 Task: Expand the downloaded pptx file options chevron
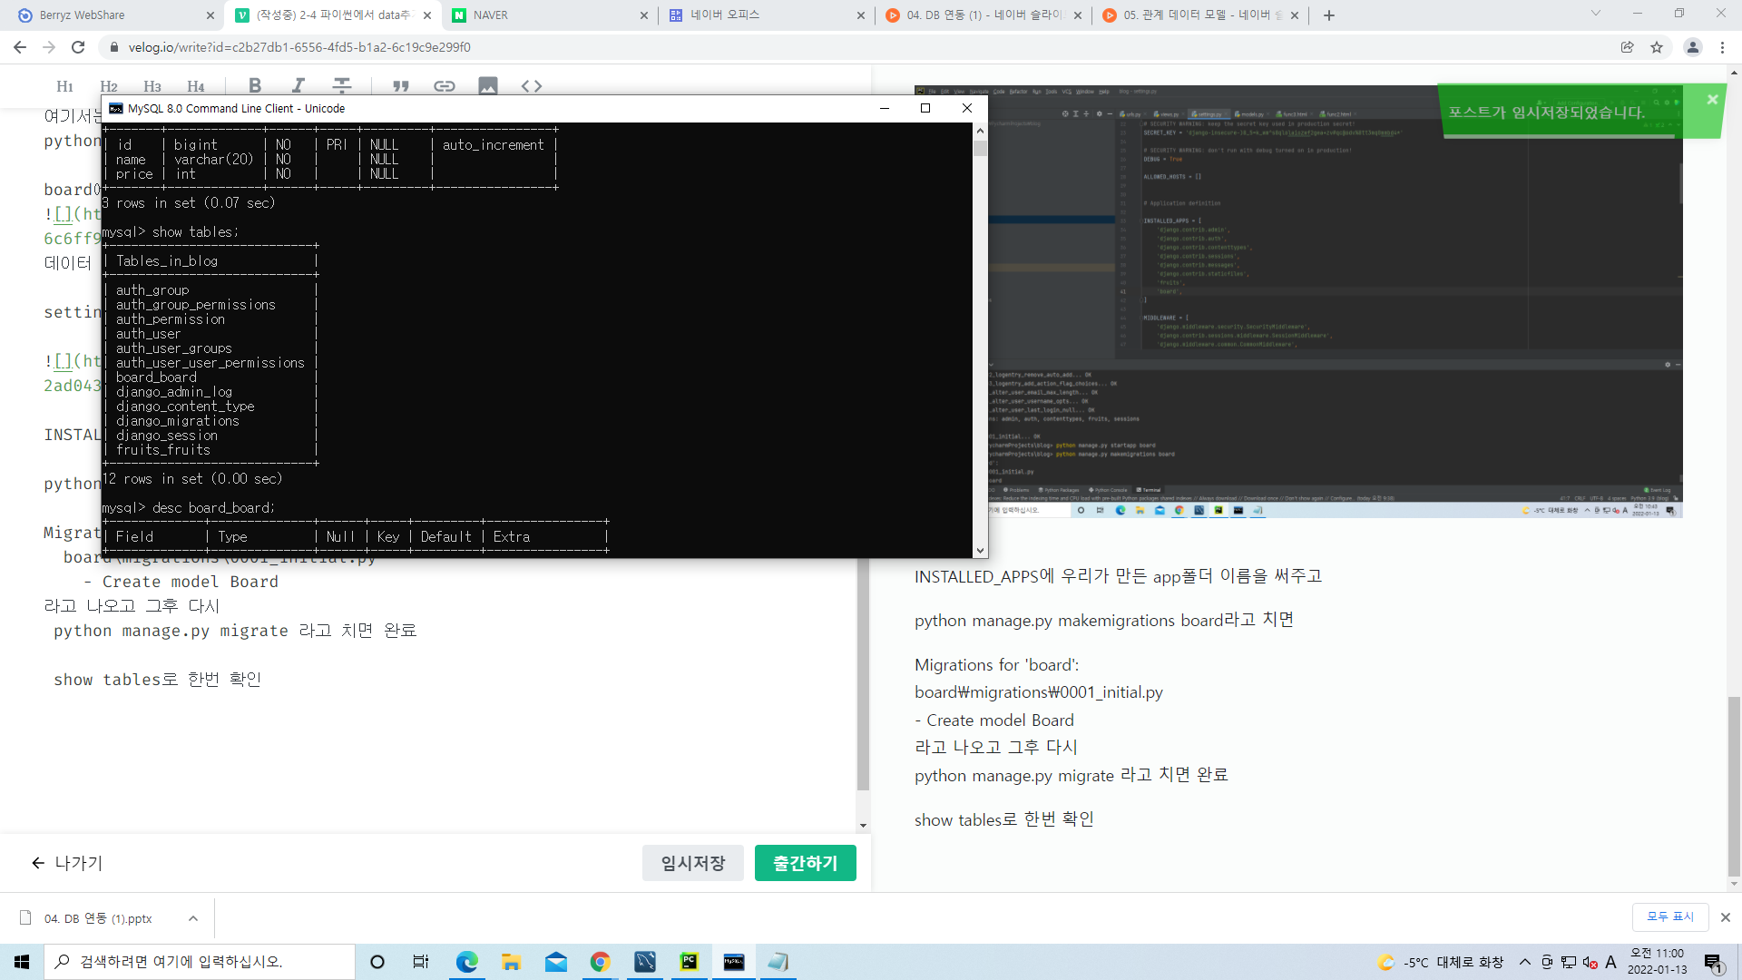pyautogui.click(x=193, y=918)
